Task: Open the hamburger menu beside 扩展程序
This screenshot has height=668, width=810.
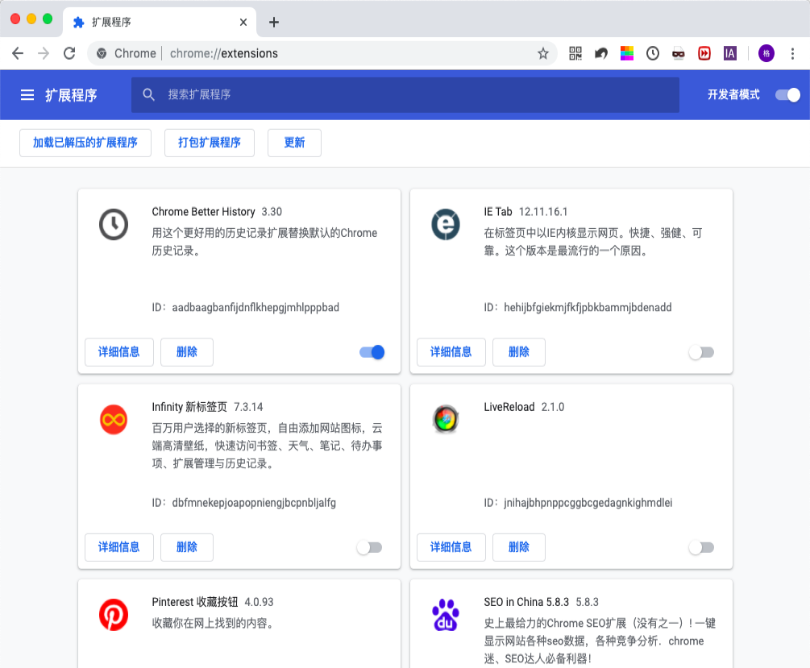Action: click(x=27, y=95)
